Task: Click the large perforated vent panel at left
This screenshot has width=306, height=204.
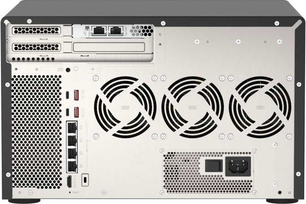Action: click(x=37, y=132)
